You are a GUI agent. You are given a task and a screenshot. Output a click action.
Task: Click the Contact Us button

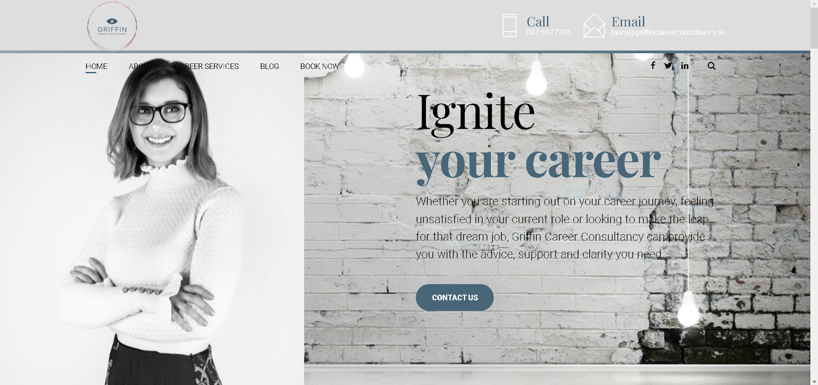455,298
